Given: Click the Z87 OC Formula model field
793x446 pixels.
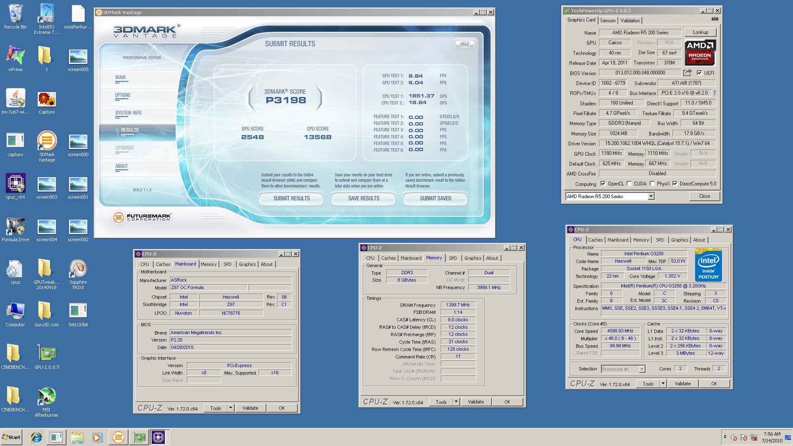Looking at the screenshot, I should (x=209, y=287).
